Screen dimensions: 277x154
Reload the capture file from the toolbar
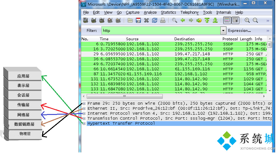tap(155, 21)
